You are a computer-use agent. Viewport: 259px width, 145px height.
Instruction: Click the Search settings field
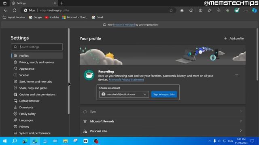coord(37,47)
